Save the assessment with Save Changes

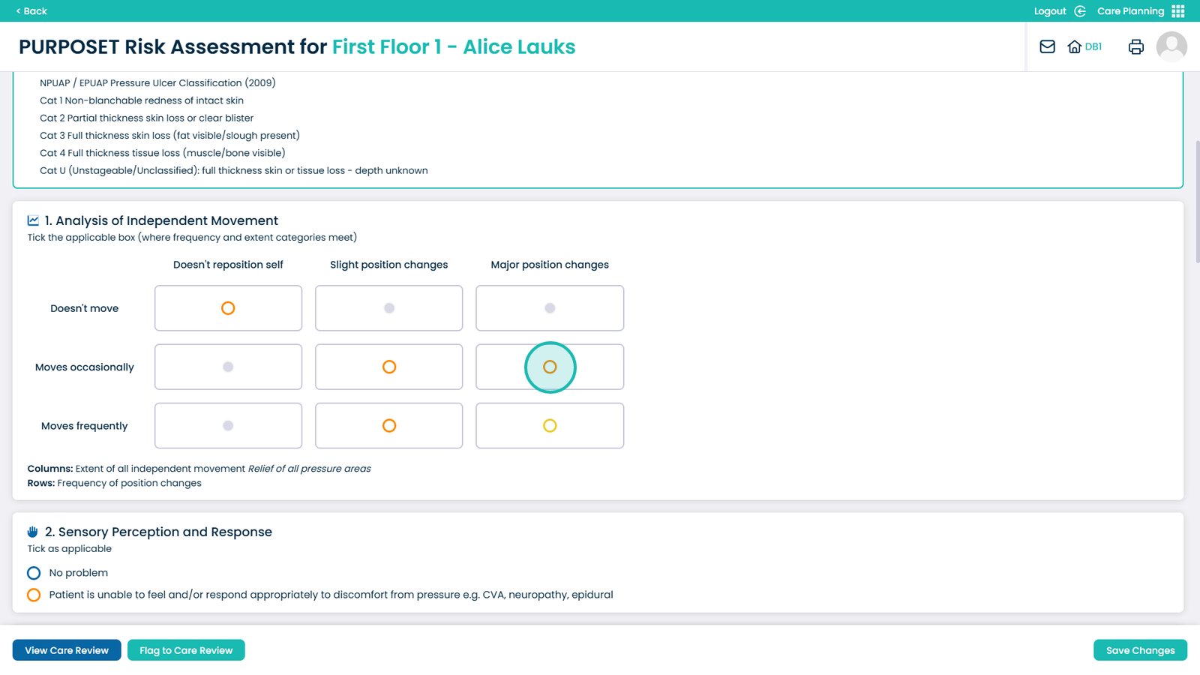point(1140,650)
